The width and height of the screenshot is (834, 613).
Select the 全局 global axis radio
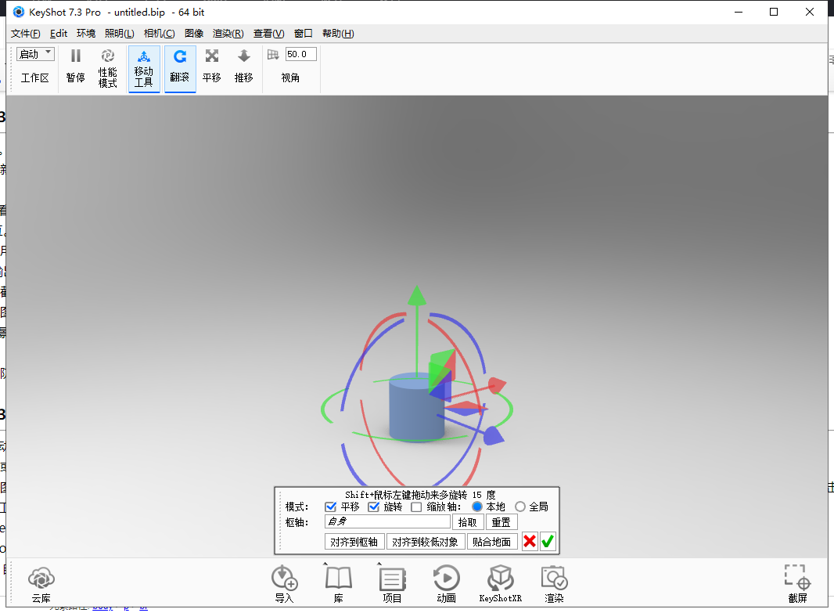(x=520, y=507)
